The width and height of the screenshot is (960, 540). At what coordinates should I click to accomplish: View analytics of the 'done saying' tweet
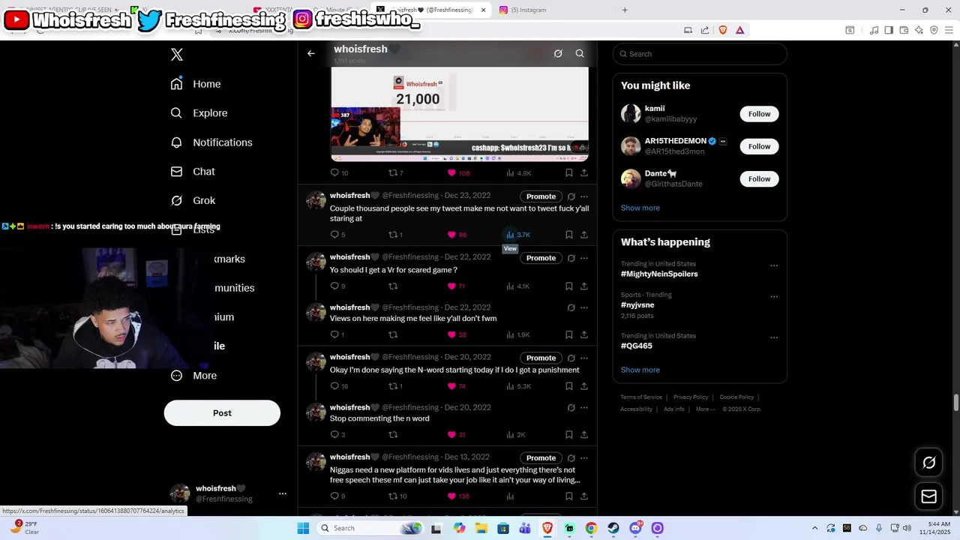click(518, 386)
